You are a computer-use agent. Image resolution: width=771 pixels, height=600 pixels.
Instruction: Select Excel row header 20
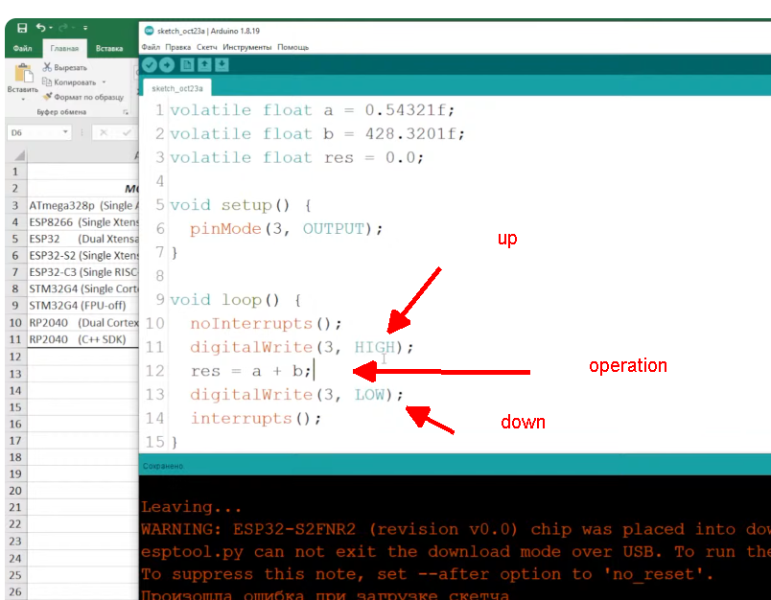point(15,491)
